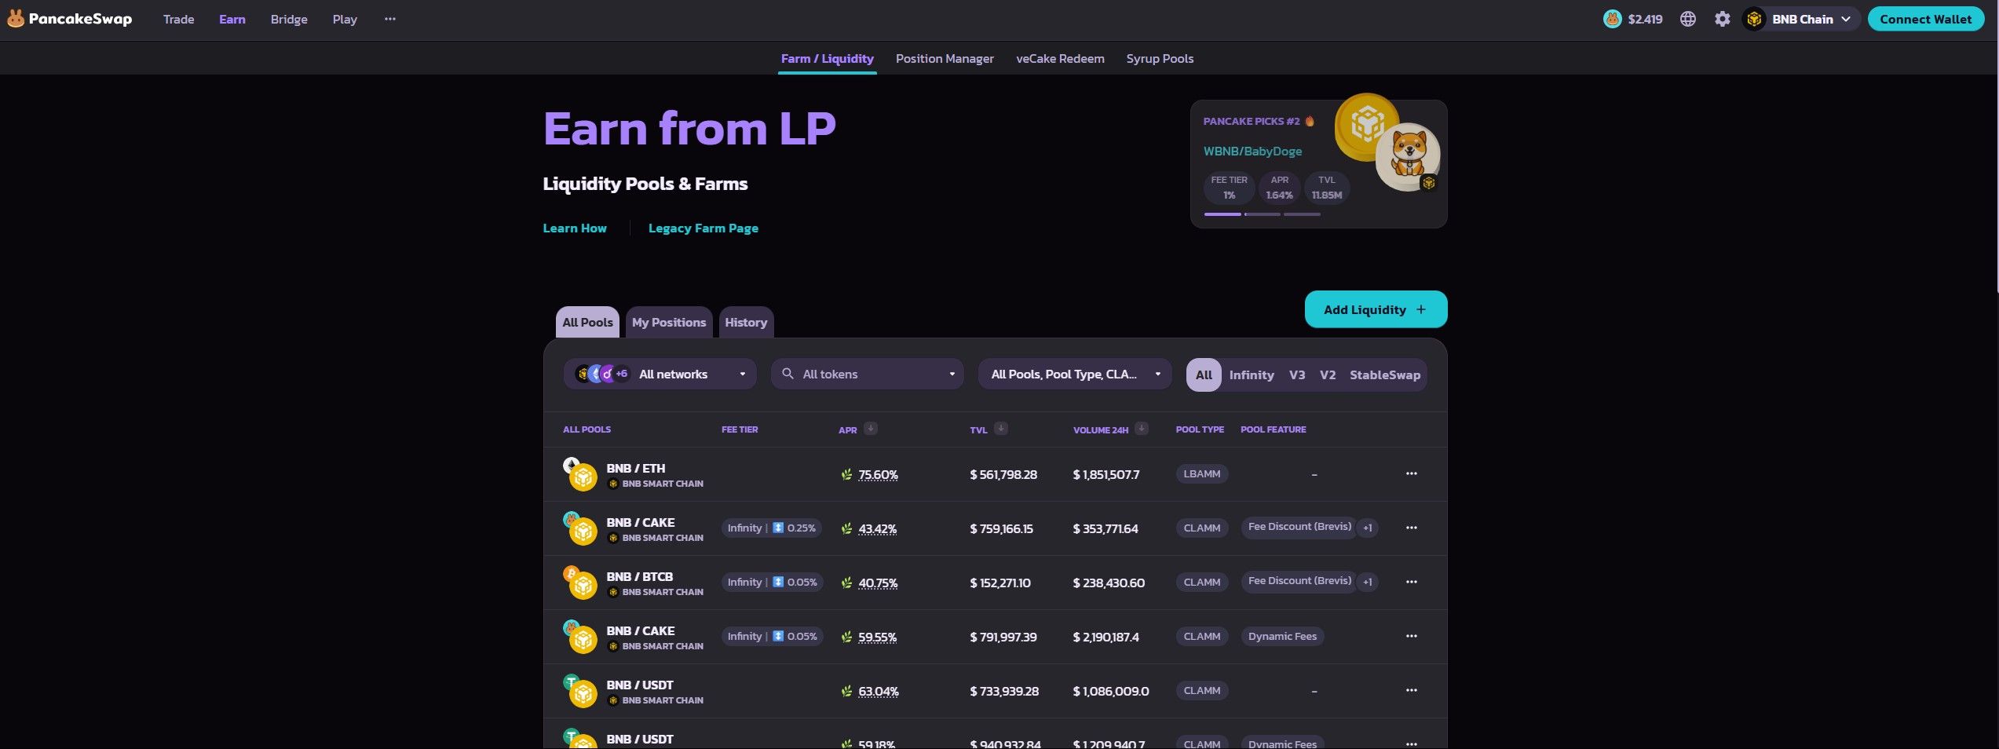Open the settings gear icon
The image size is (1999, 749).
click(x=1722, y=19)
